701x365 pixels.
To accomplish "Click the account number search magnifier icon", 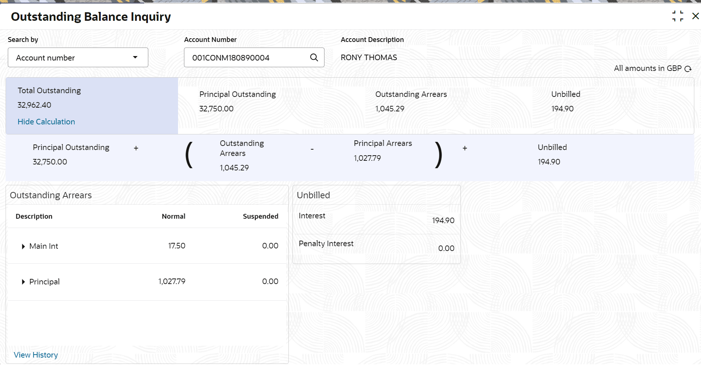I will coord(314,58).
